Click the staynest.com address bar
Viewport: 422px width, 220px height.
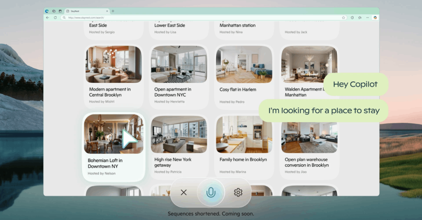click(x=202, y=17)
